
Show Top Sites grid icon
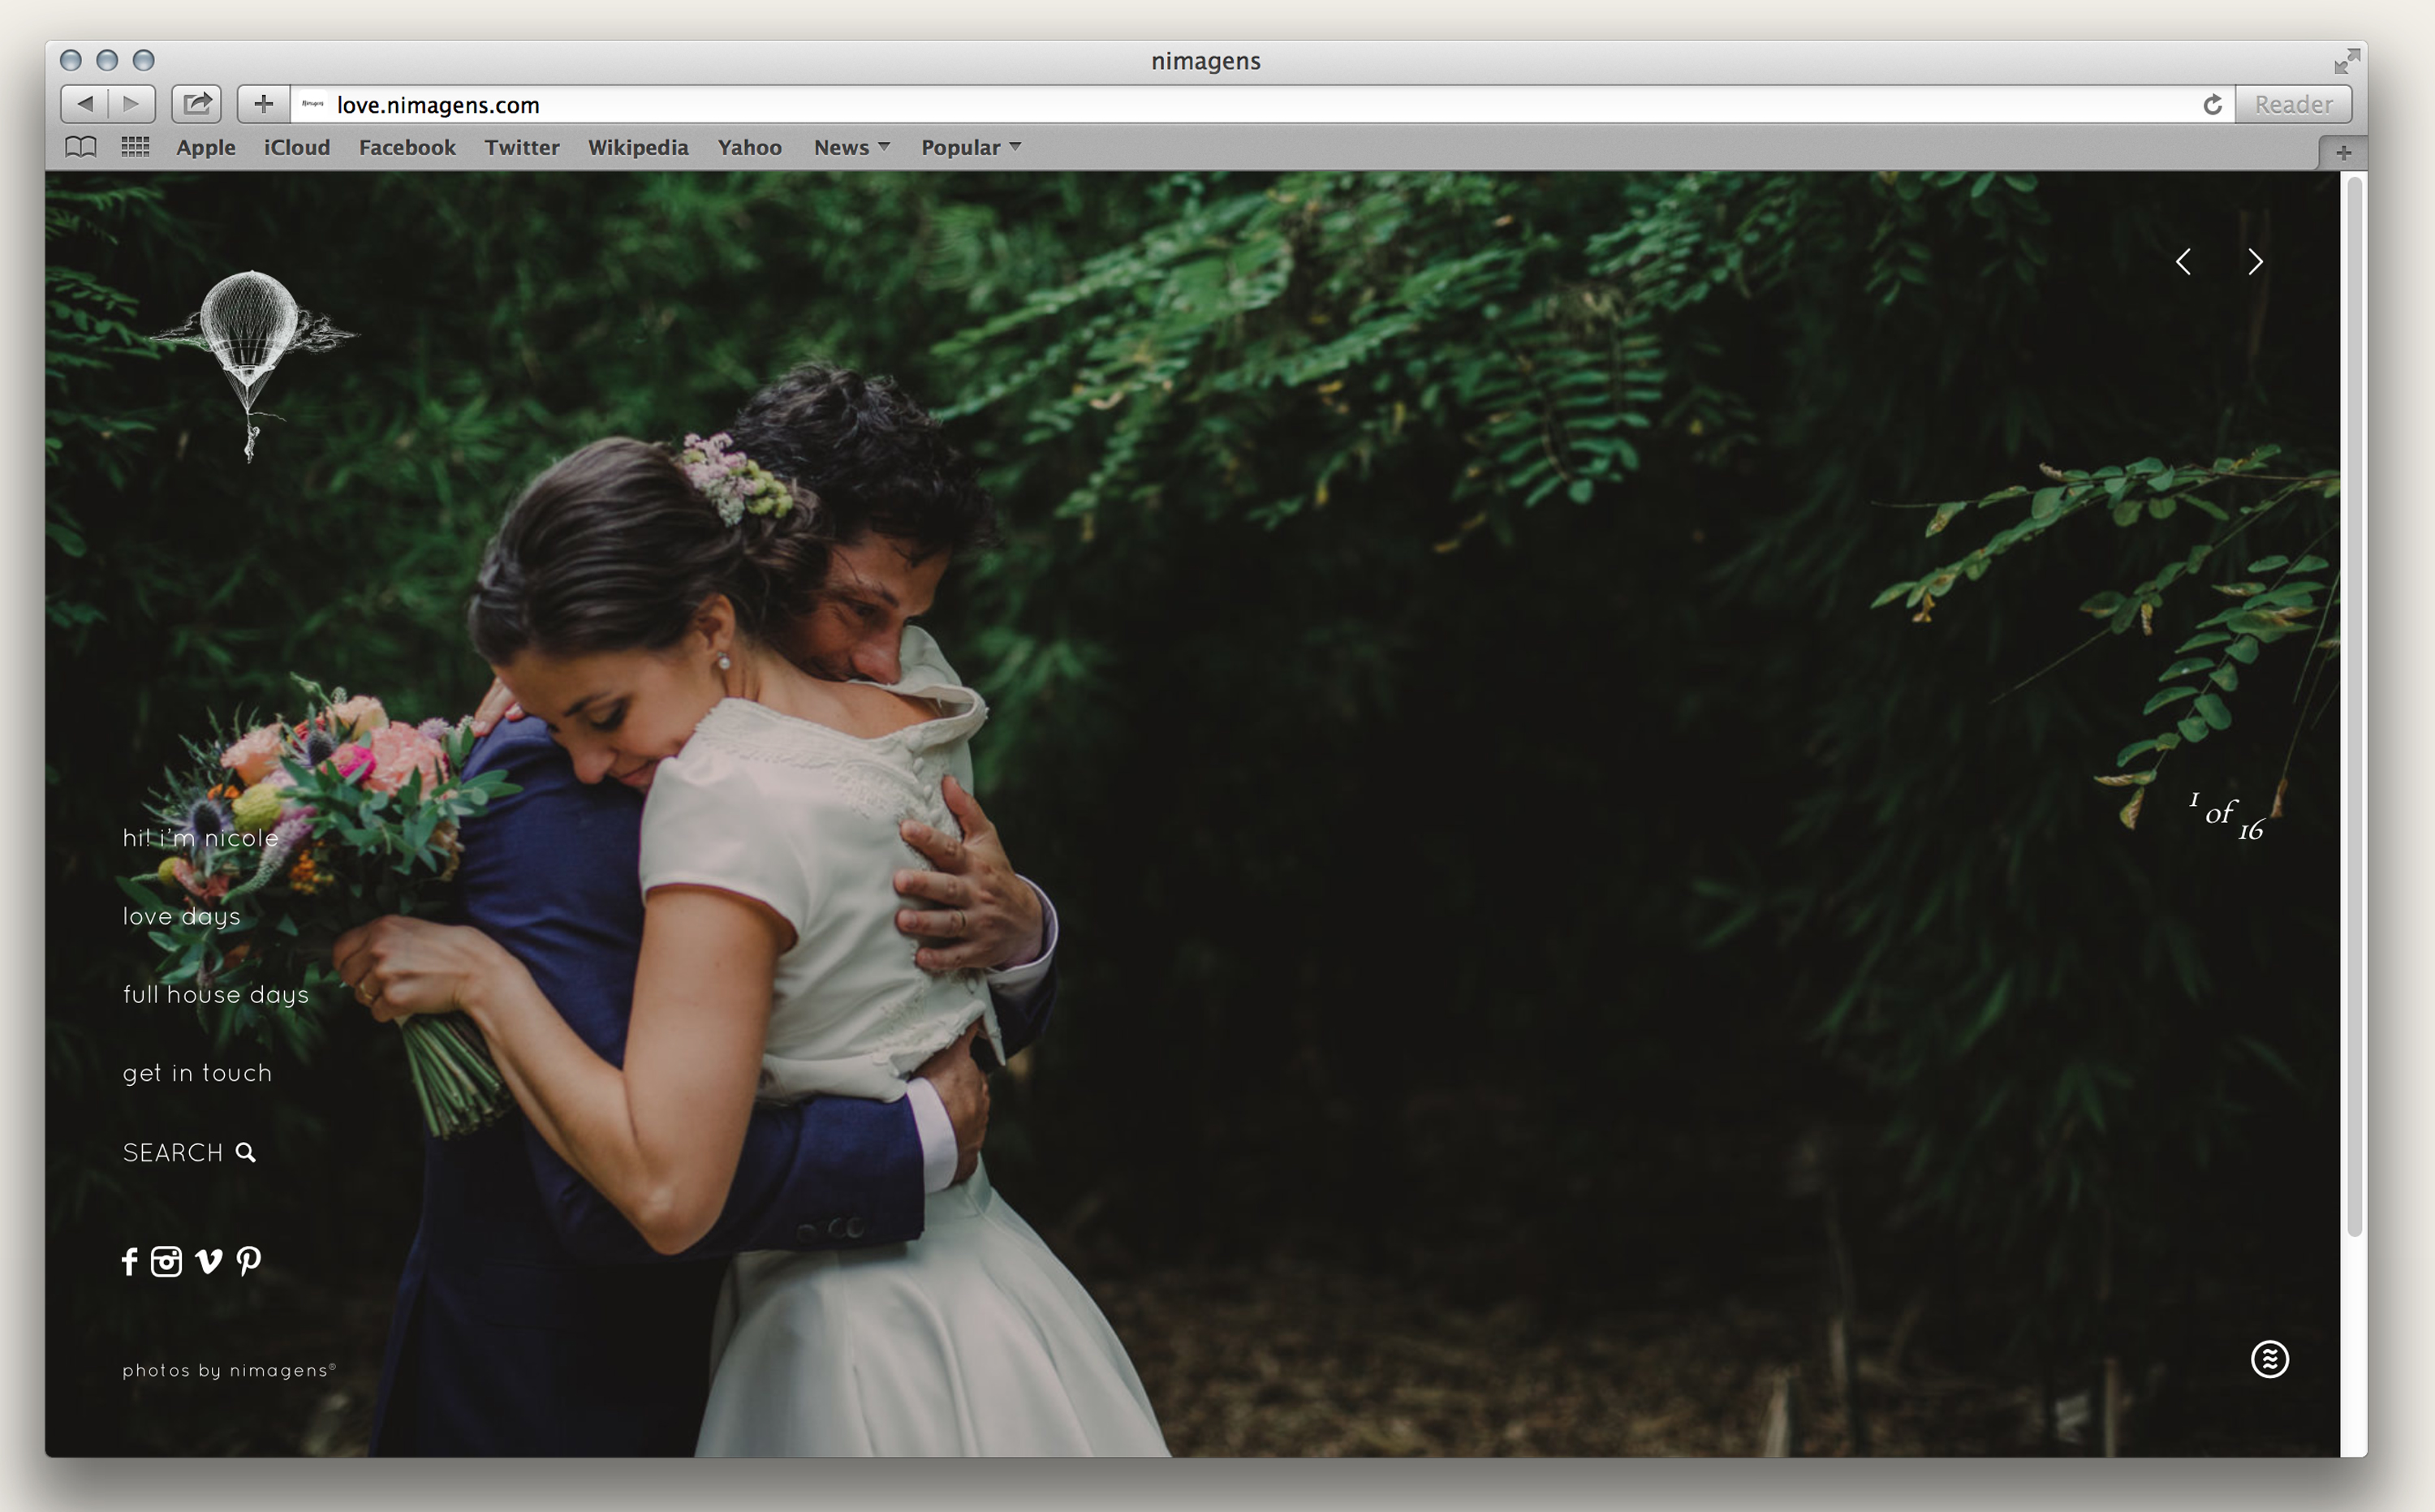click(135, 147)
